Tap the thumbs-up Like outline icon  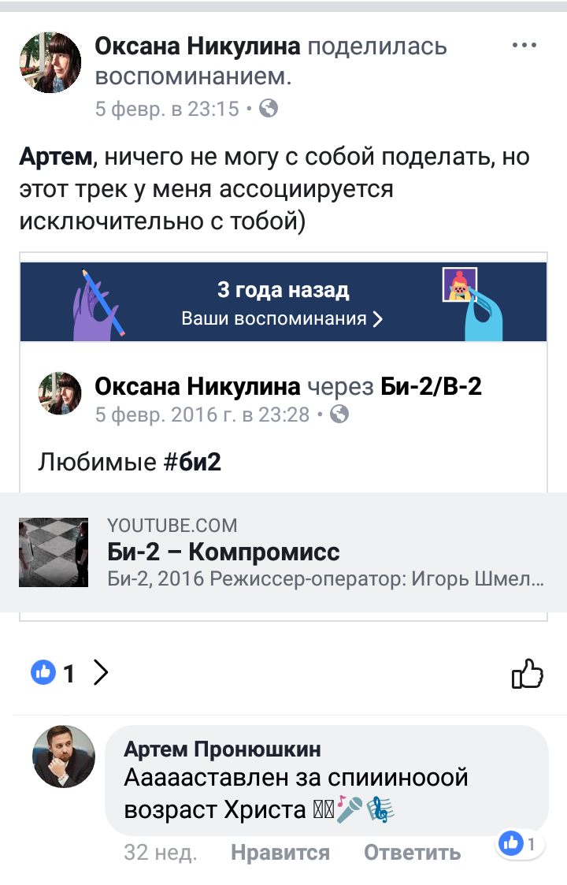527,673
